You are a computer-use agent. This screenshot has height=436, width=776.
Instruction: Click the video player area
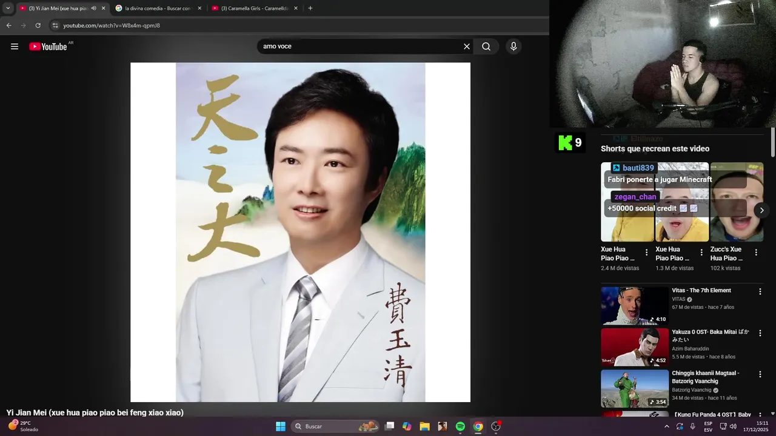point(300,232)
